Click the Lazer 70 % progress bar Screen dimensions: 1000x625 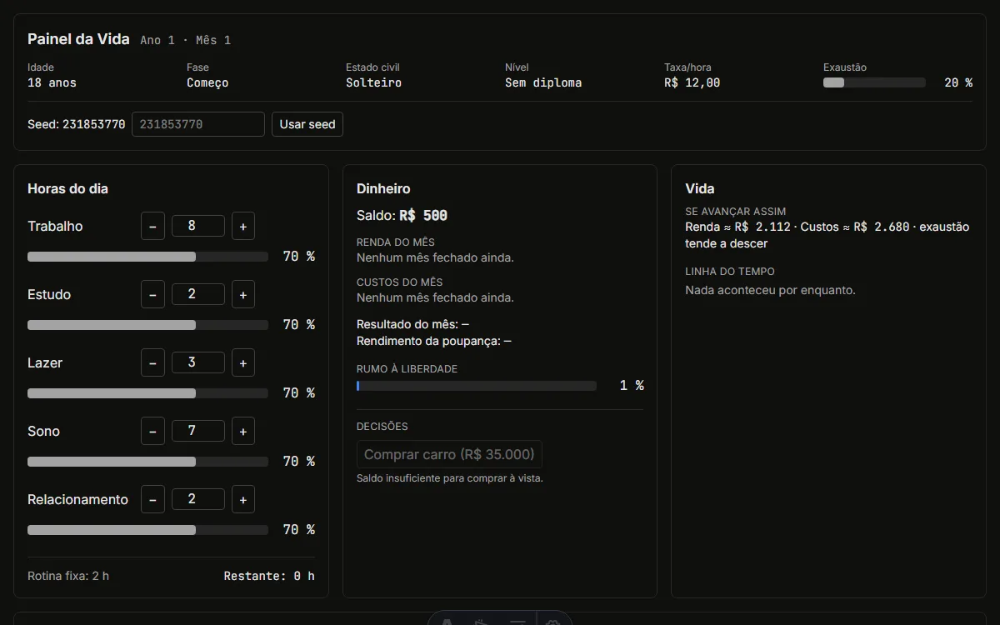148,393
